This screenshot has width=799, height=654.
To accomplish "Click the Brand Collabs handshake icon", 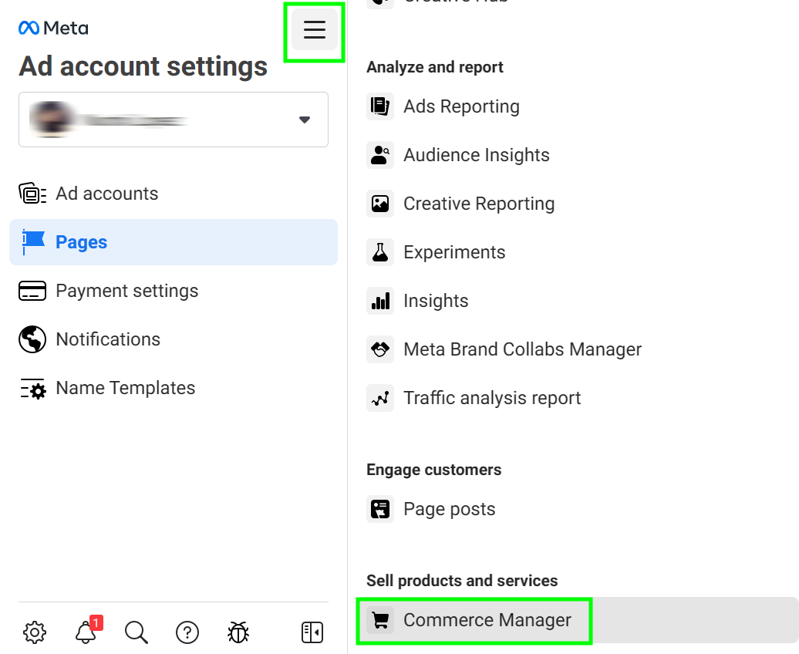I will point(380,349).
